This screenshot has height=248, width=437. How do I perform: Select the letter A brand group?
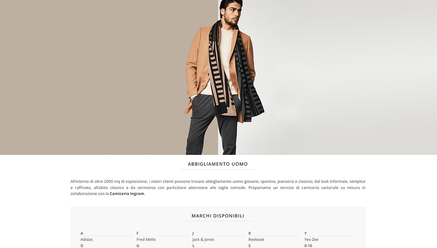pyautogui.click(x=82, y=233)
